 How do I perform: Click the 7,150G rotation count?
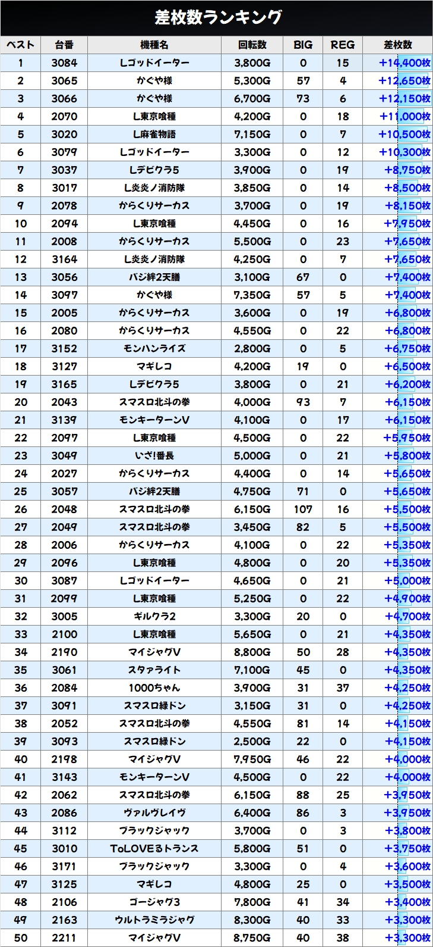(252, 134)
